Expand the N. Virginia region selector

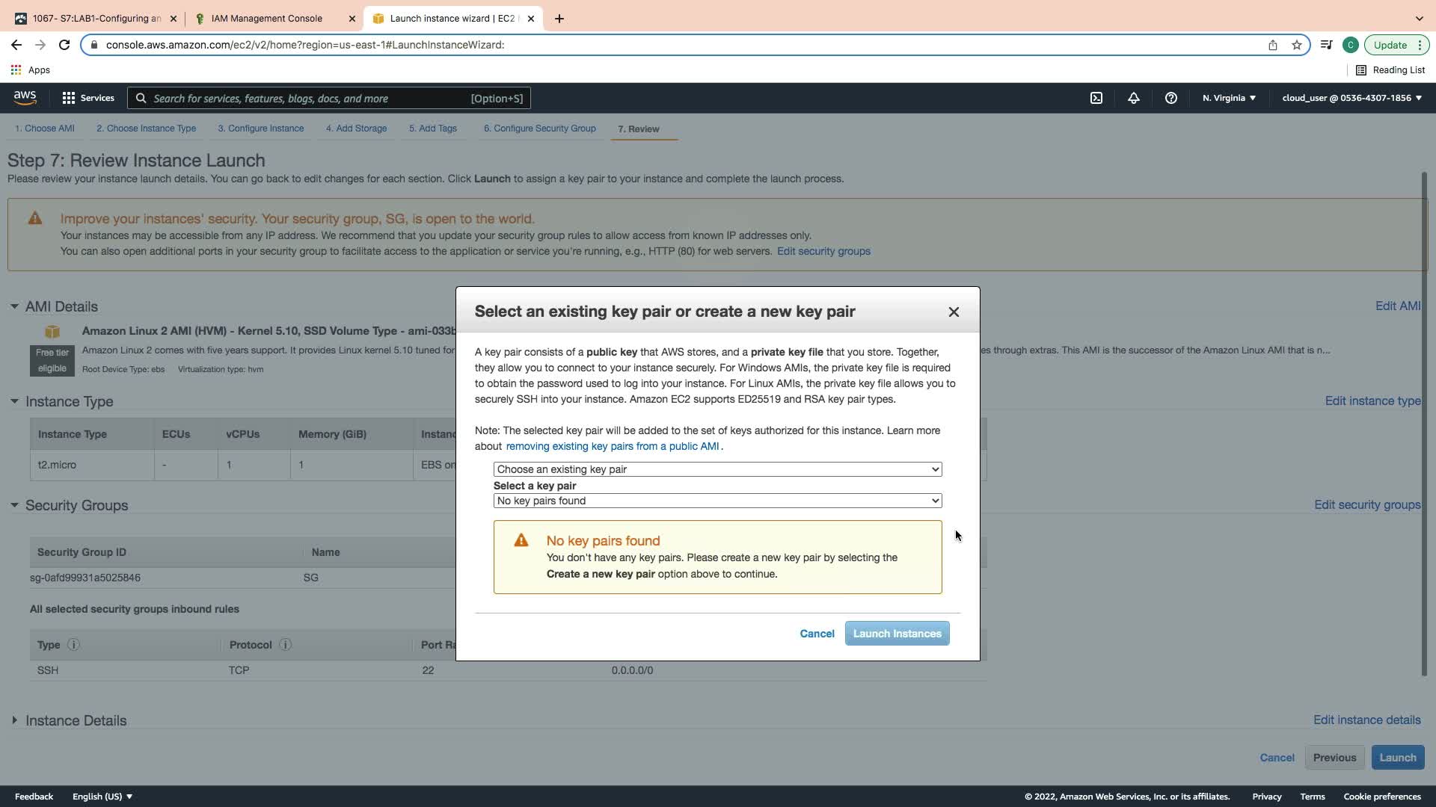click(x=1229, y=98)
